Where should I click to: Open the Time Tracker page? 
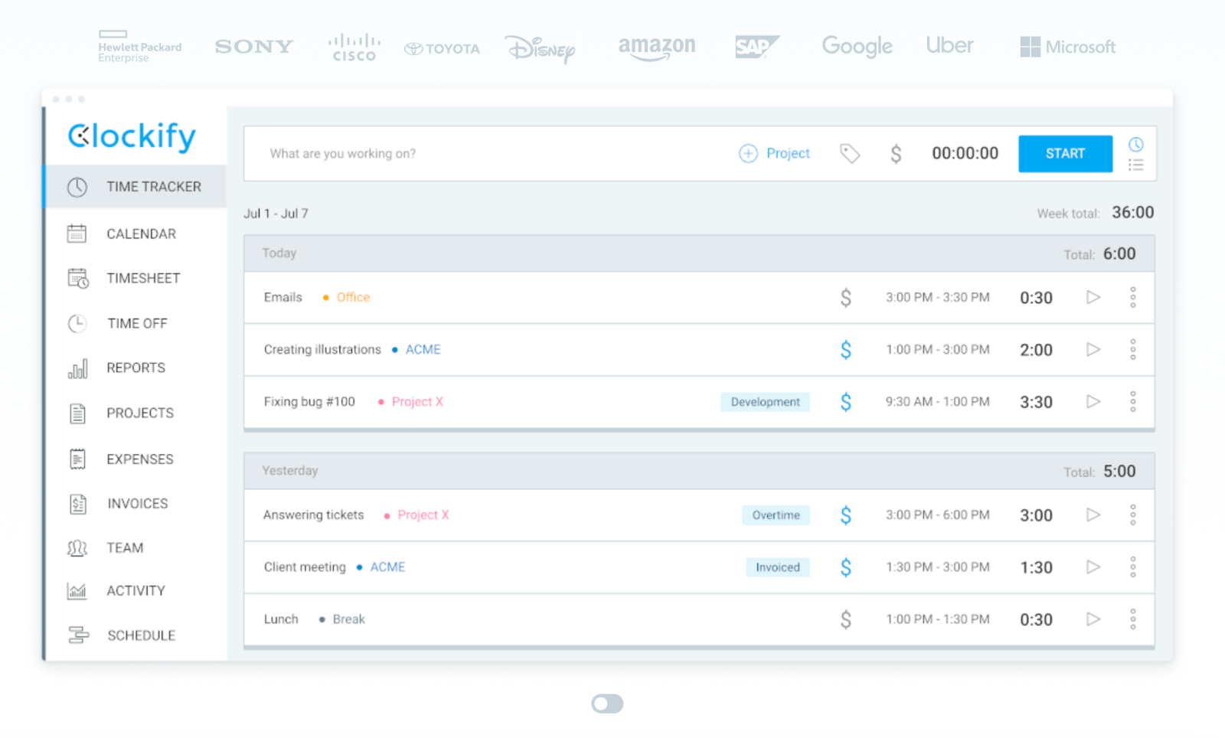point(136,187)
